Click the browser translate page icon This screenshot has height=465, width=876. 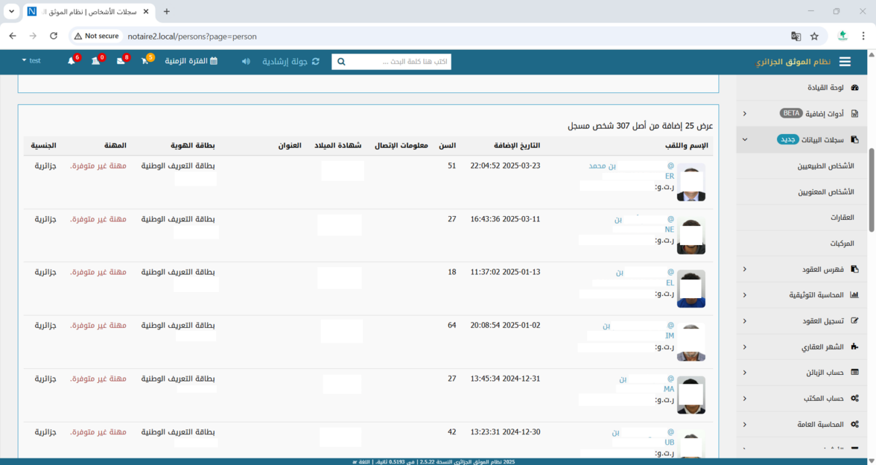[796, 36]
